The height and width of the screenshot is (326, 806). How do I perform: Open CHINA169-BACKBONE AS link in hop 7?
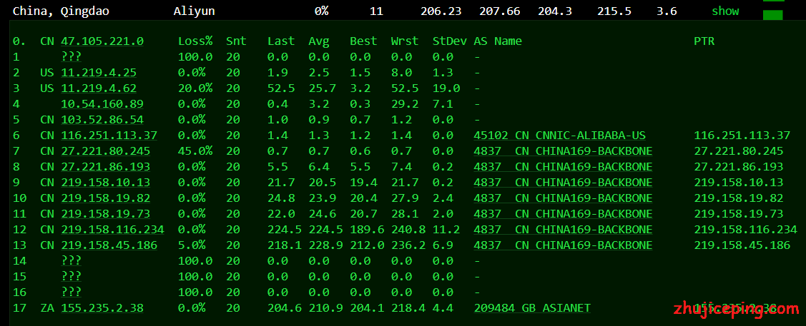tap(563, 151)
